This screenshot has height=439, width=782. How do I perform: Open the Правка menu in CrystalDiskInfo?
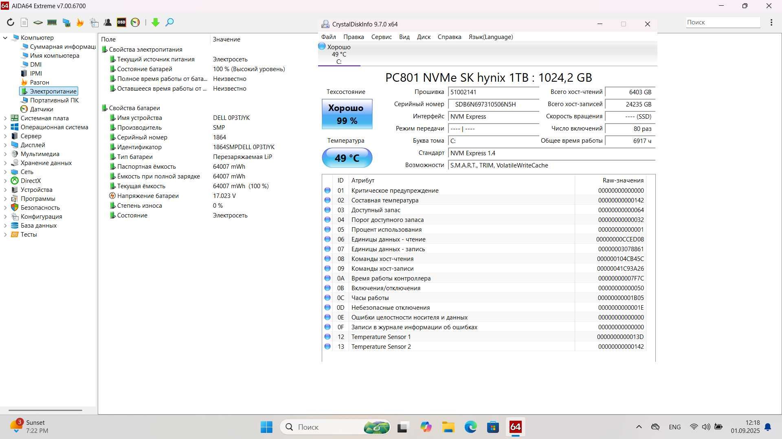pos(353,37)
